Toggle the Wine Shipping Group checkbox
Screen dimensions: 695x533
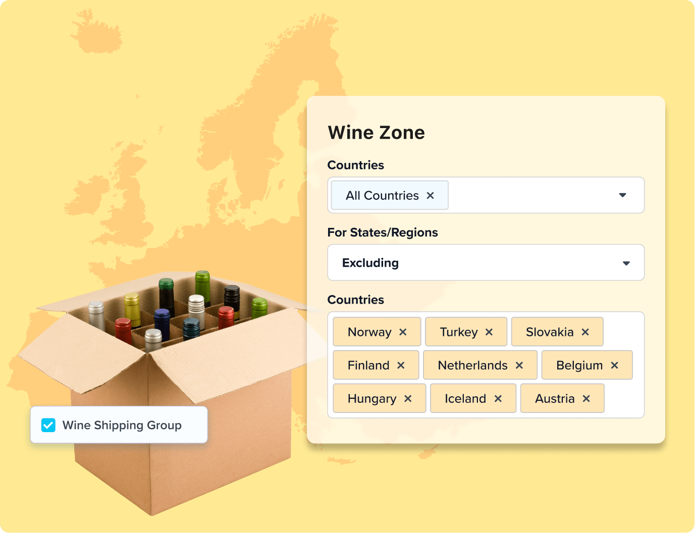(x=48, y=425)
